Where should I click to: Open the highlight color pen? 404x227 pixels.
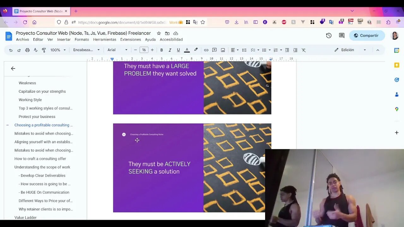196,50
